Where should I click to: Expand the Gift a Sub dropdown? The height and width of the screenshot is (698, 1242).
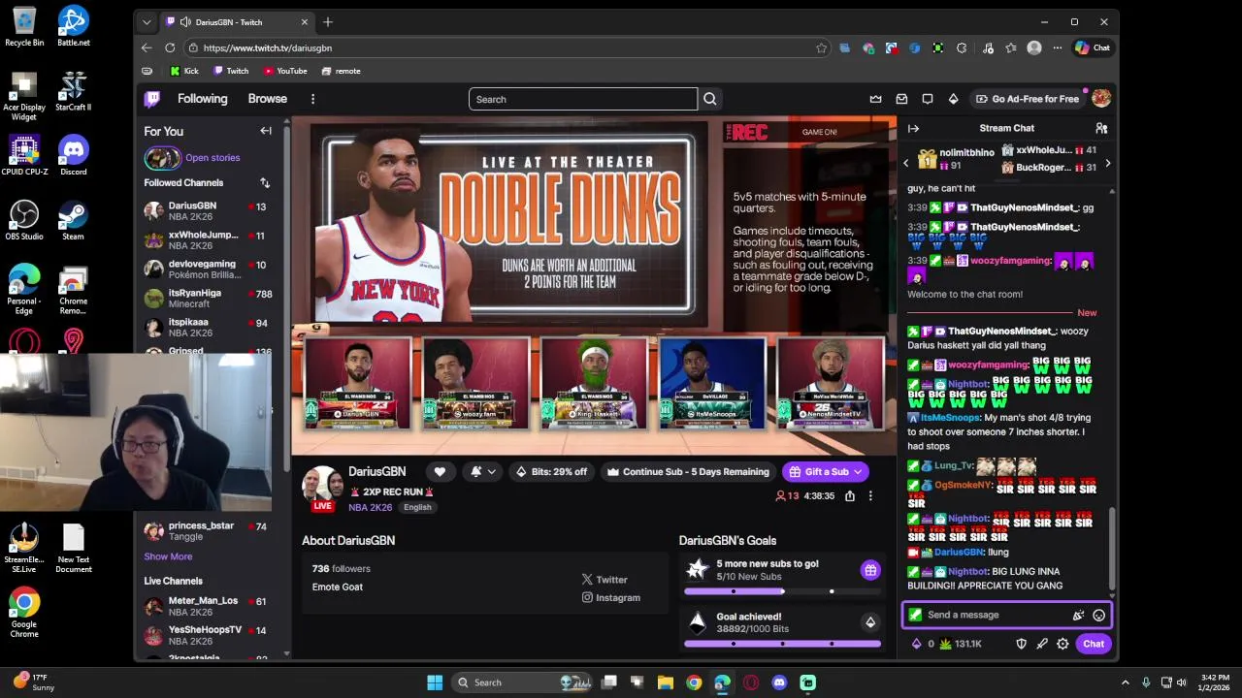[x=858, y=472]
